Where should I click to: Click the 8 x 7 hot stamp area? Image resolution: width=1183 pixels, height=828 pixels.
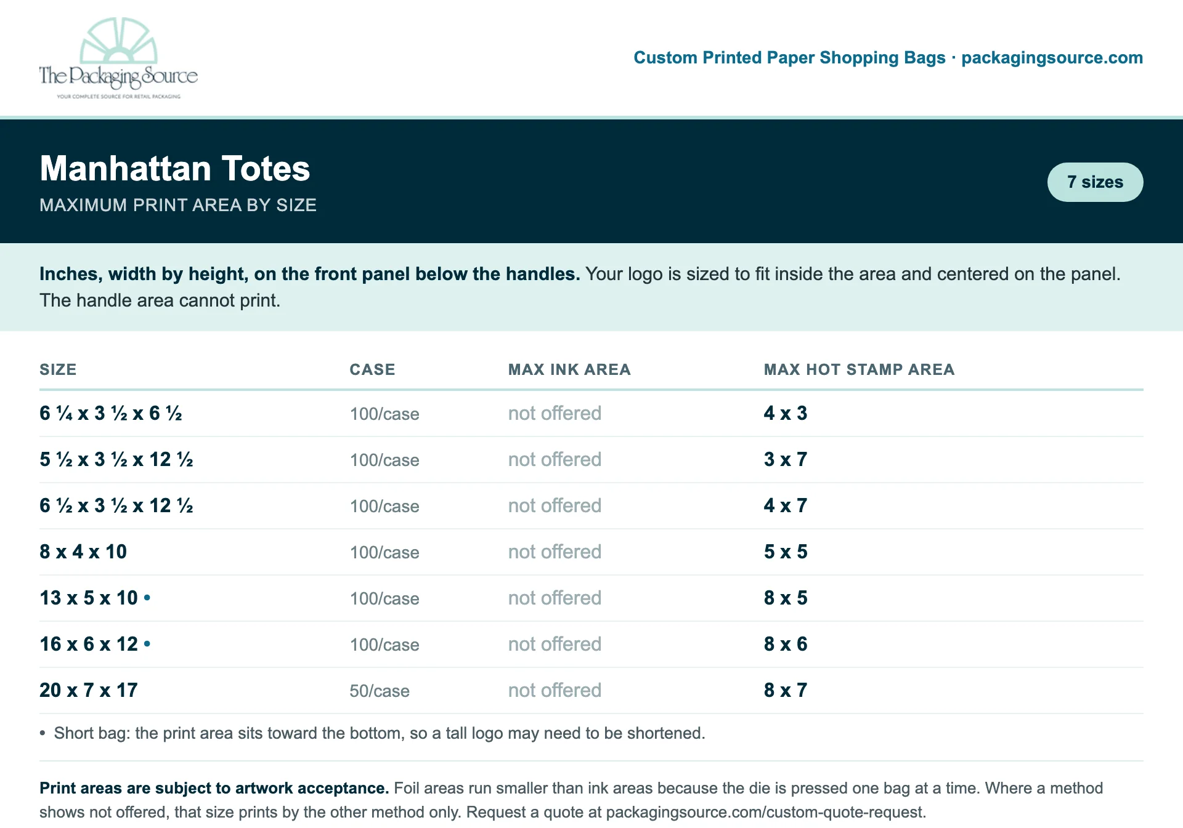coord(786,690)
